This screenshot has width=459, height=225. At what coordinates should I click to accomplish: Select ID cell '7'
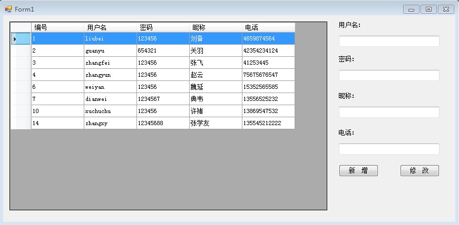click(x=57, y=99)
